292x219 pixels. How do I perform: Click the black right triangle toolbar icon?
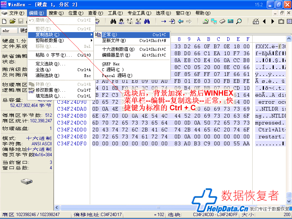[x=273, y=22]
